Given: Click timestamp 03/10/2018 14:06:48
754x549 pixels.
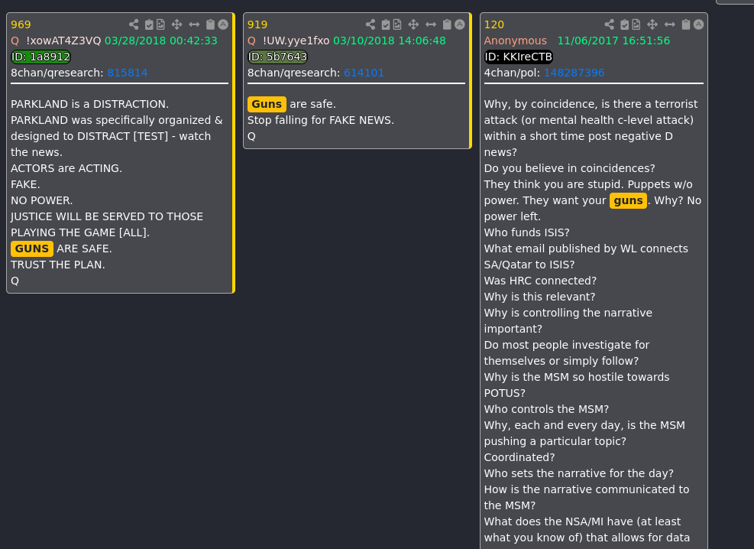Looking at the screenshot, I should (390, 41).
